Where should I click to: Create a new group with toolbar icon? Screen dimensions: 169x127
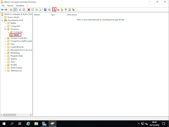(x=58, y=10)
